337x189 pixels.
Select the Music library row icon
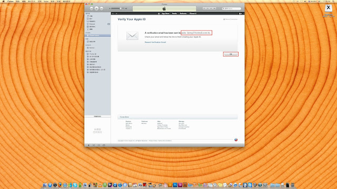click(x=88, y=16)
